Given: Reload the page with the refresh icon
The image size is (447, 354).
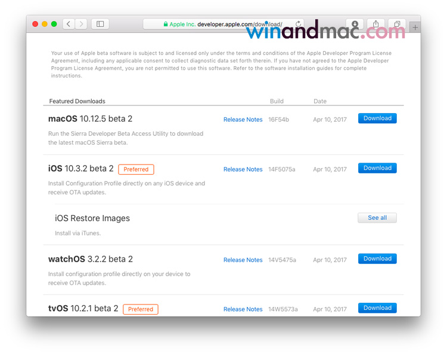Looking at the screenshot, I should pyautogui.click(x=298, y=24).
